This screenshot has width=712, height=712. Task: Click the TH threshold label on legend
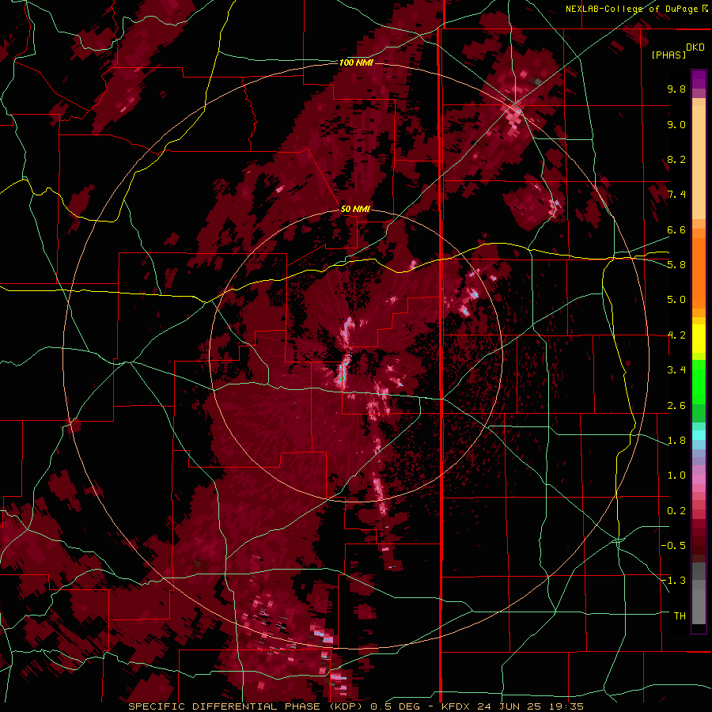680,616
